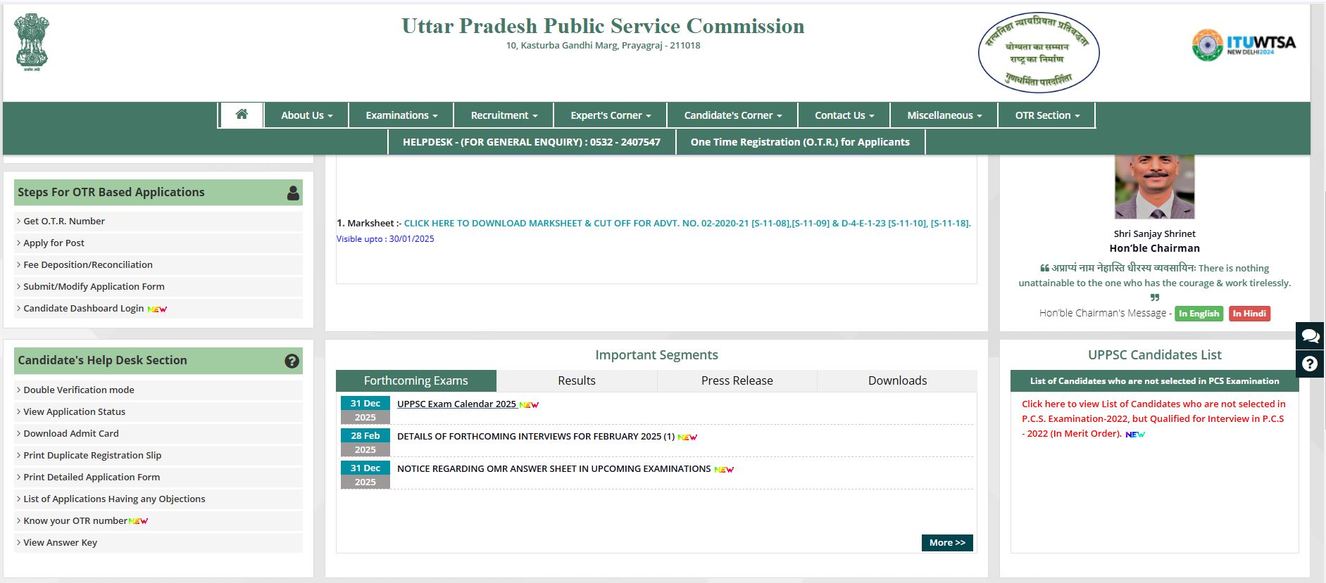Image resolution: width=1326 pixels, height=583 pixels.
Task: Open Candidate's Corner dropdown
Action: click(x=732, y=115)
